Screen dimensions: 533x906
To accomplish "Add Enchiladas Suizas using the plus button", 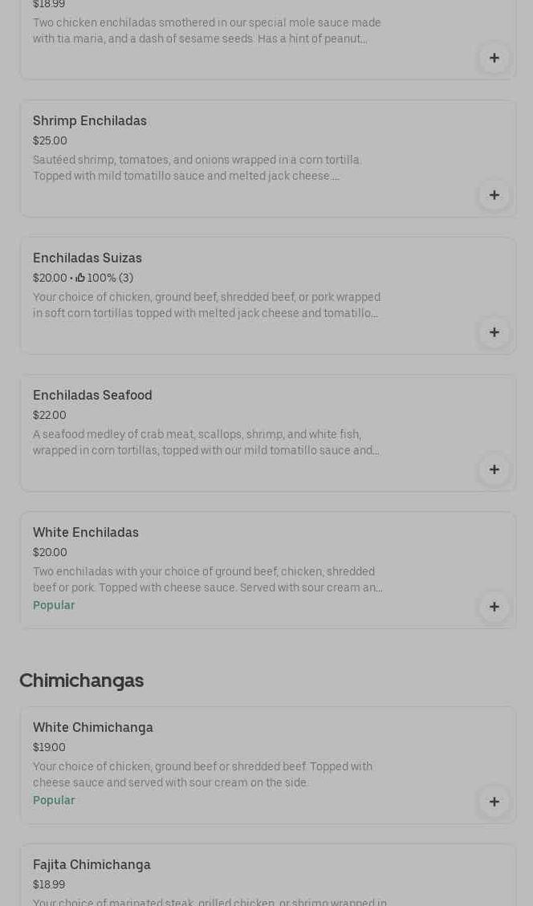I will click(494, 332).
